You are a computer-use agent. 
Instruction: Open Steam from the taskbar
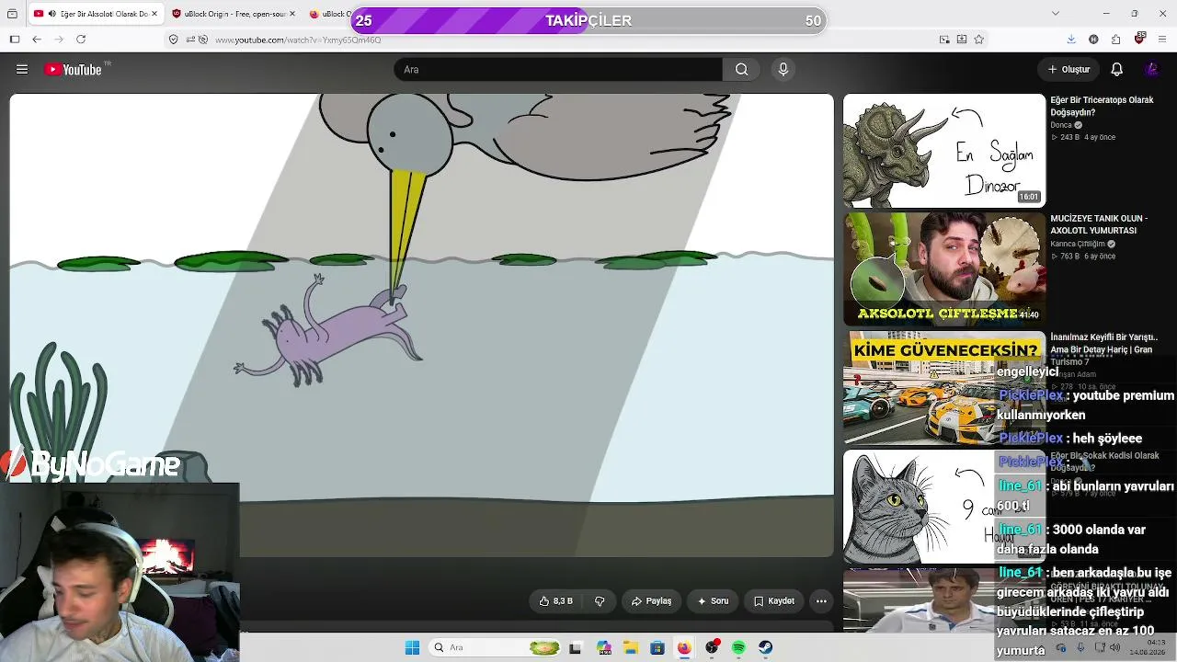tap(765, 647)
